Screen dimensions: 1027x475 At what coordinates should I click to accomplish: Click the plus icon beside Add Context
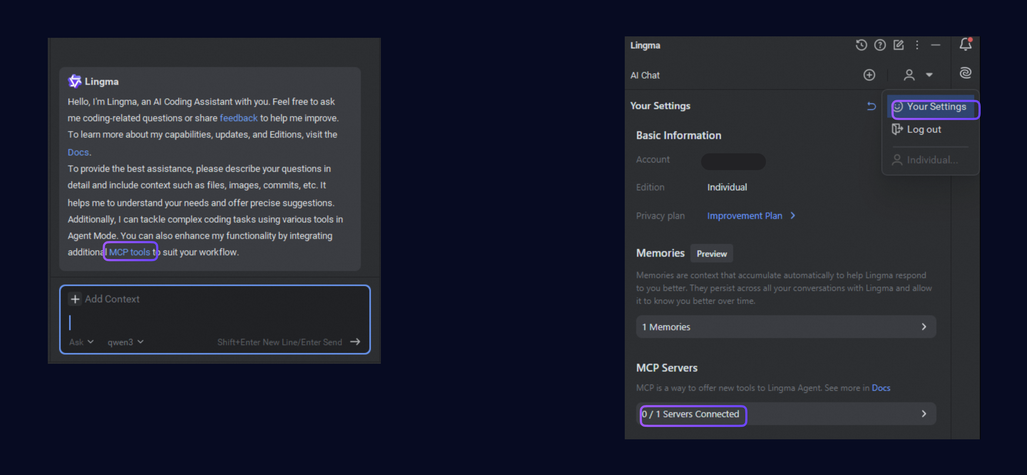click(x=75, y=299)
